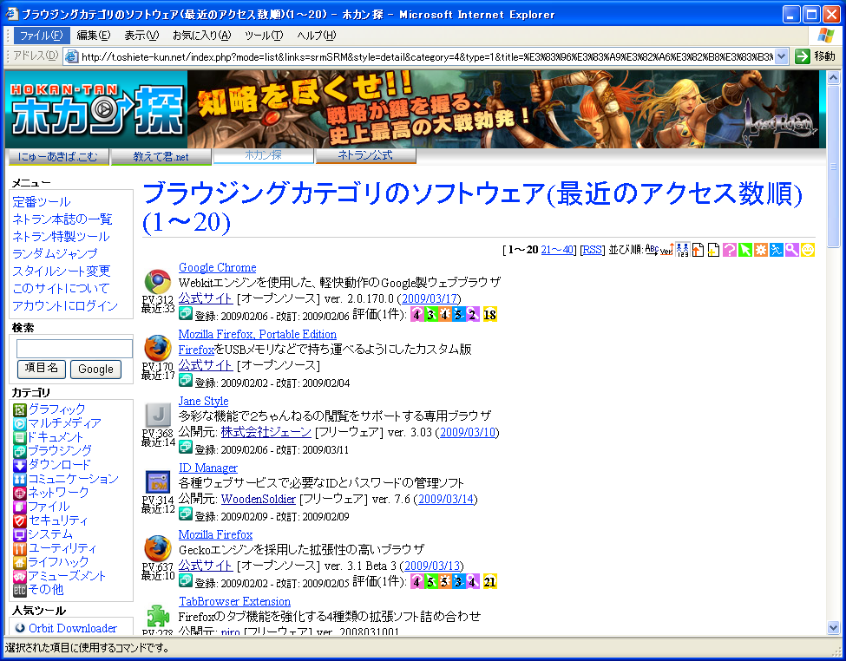Open the 株式会社ジェーン publisher link

click(x=266, y=432)
